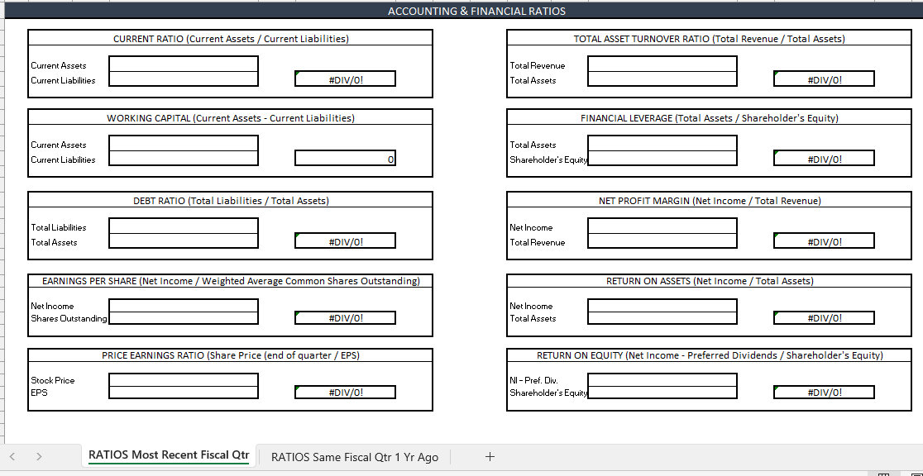Image resolution: width=923 pixels, height=476 pixels.
Task: Select the #DIV/0! result in Net Profit Margin box
Action: [x=824, y=240]
